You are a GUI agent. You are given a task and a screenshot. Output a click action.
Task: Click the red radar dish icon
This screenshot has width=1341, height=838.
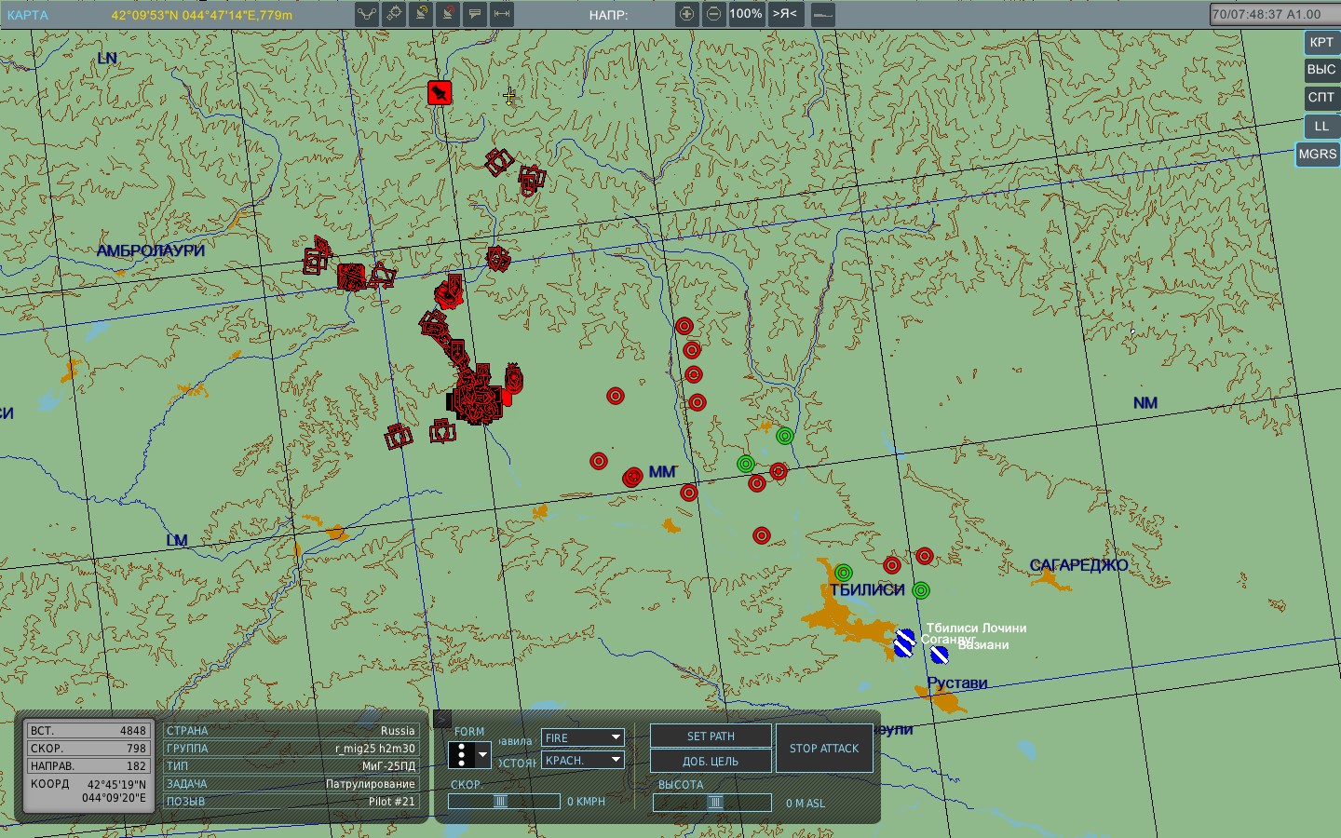[x=448, y=14]
